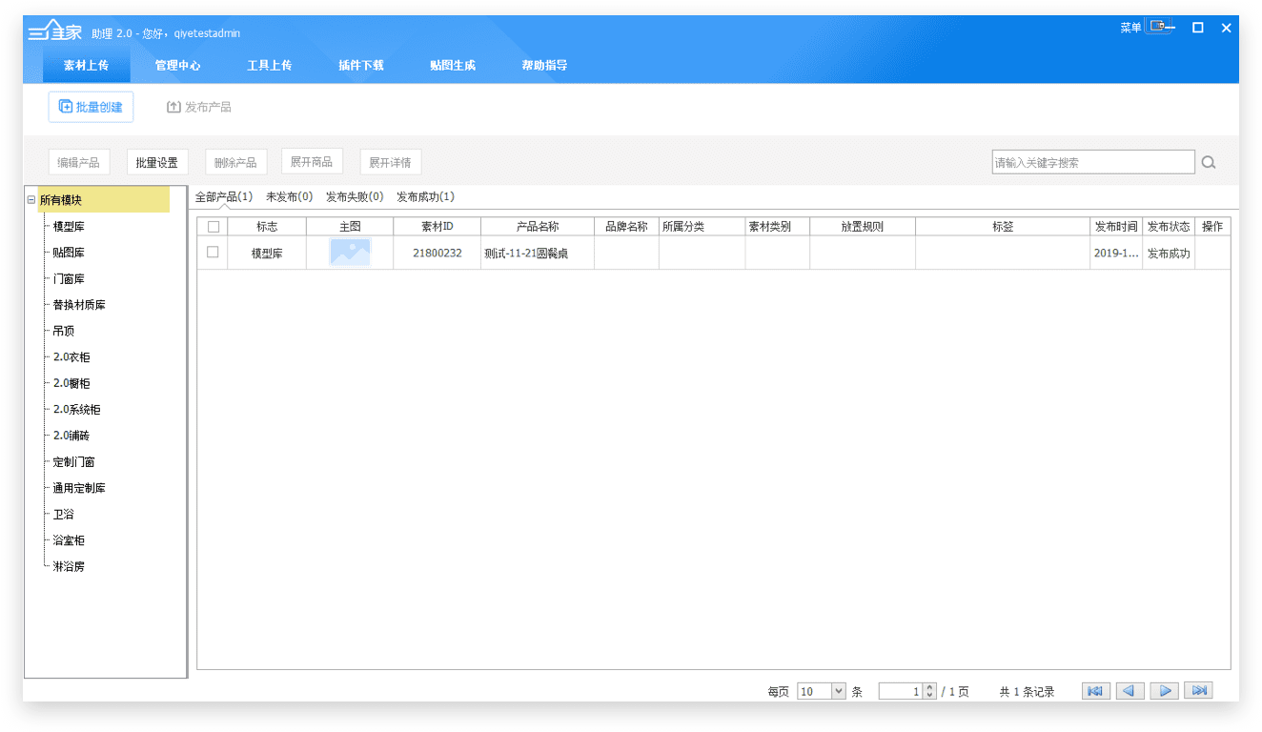Click the 品牌名称 column header

click(626, 227)
